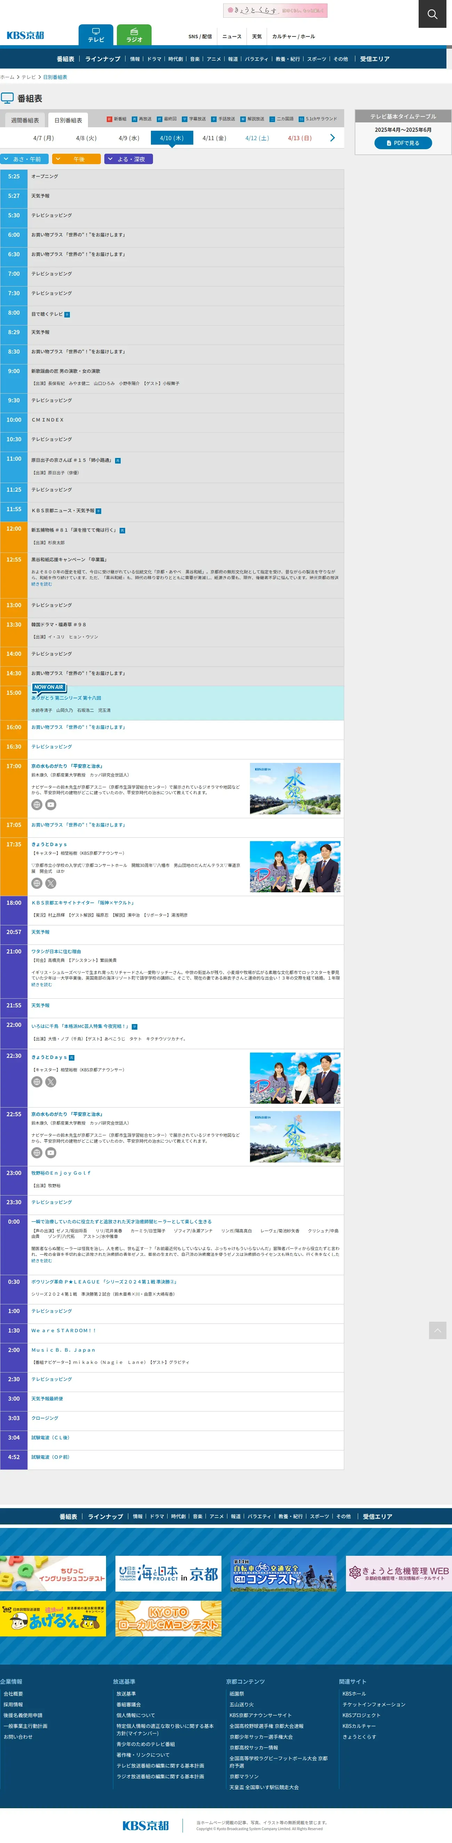
Task: Open ニュース in the top menu
Action: (x=232, y=37)
